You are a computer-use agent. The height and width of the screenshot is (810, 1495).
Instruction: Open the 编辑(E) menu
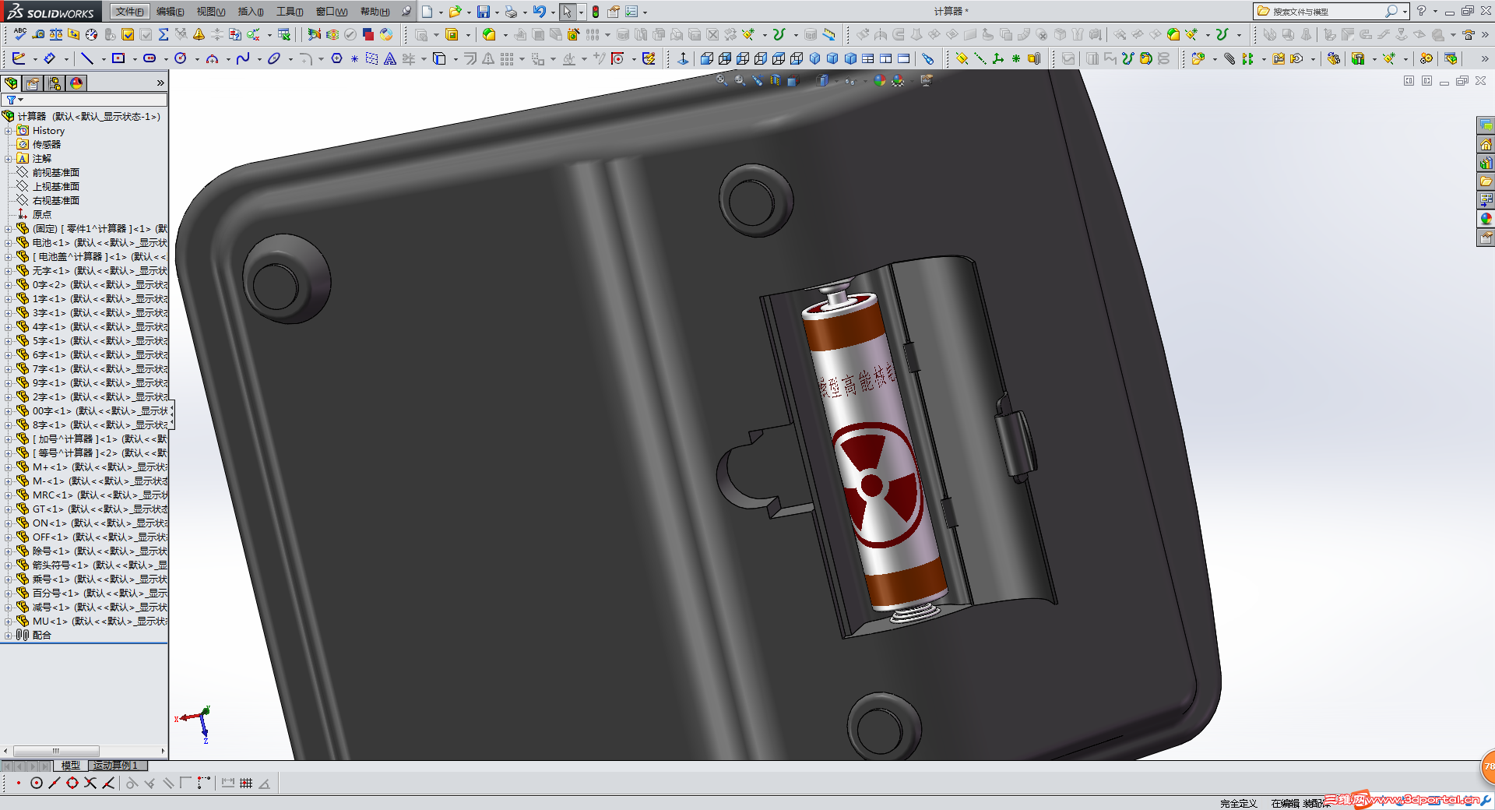(170, 12)
